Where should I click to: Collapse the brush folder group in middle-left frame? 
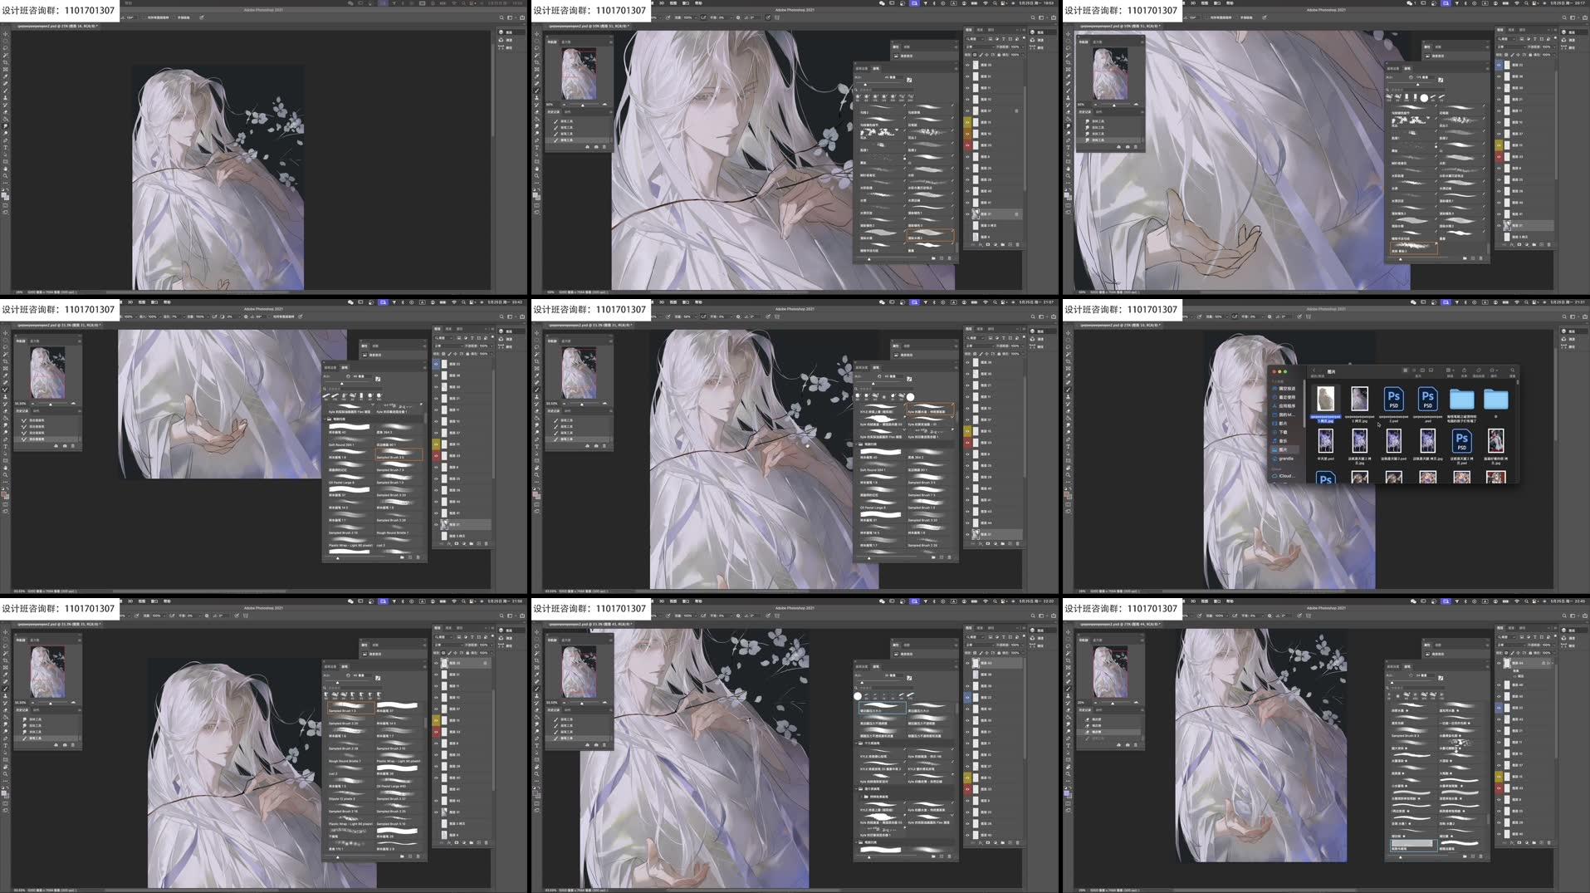pyautogui.click(x=325, y=419)
